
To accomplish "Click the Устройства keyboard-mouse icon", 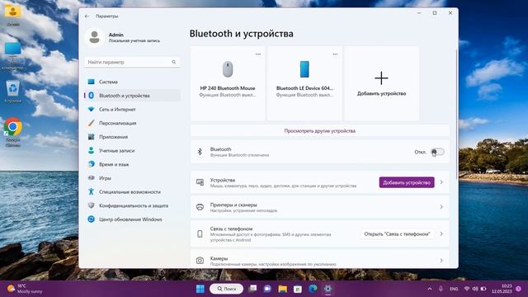I will (200, 182).
